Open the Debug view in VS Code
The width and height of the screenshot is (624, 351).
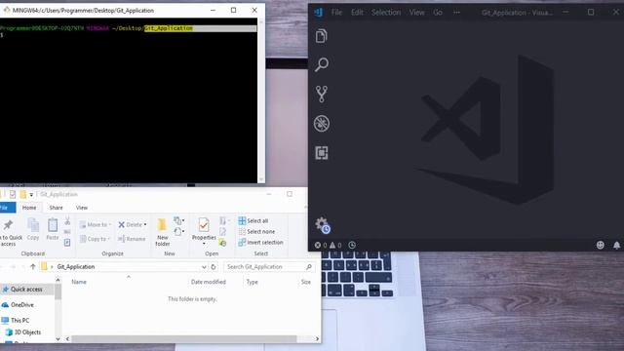click(322, 124)
